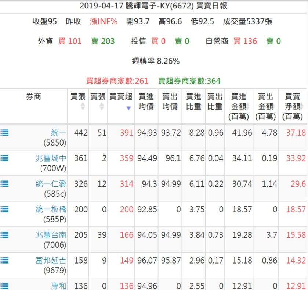Open broker link 統一 (5850)
The image size is (308, 290).
point(58,133)
